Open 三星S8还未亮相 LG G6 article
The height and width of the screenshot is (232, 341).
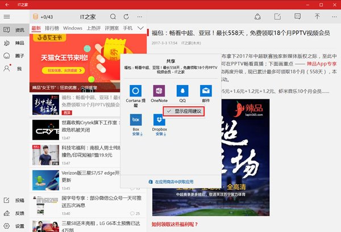pos(88,226)
